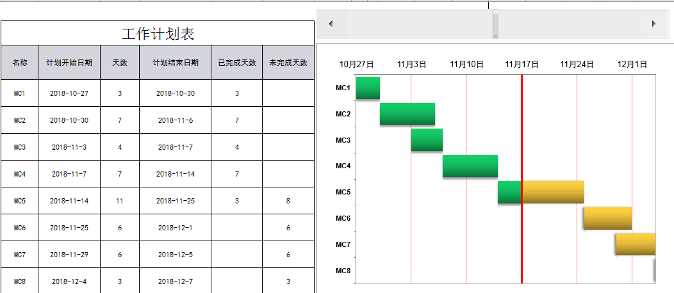Viewport: 674px width, 293px height.
Task: Click the MC6 yellow Gantt bar
Action: click(x=608, y=218)
